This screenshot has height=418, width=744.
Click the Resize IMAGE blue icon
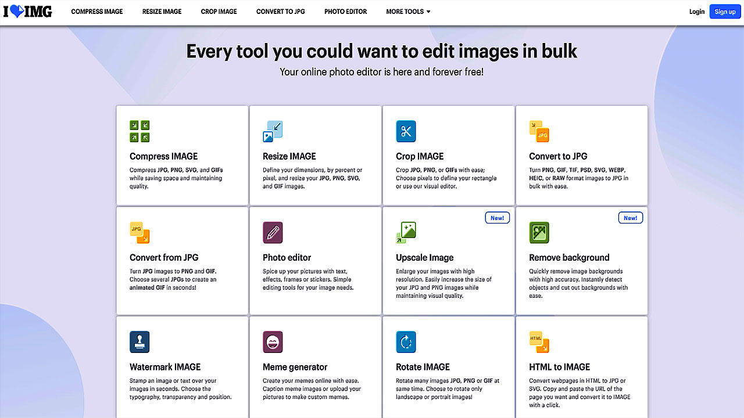coord(273,131)
